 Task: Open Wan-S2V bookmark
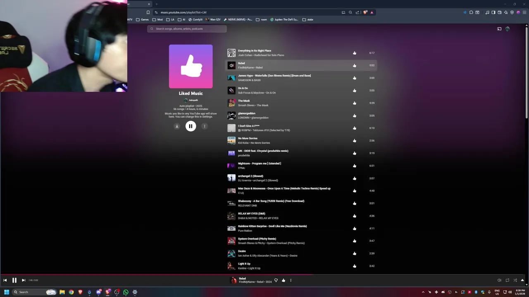[x=213, y=19]
